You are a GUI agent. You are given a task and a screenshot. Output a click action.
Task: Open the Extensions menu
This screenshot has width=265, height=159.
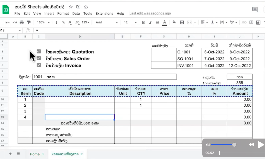(104, 14)
